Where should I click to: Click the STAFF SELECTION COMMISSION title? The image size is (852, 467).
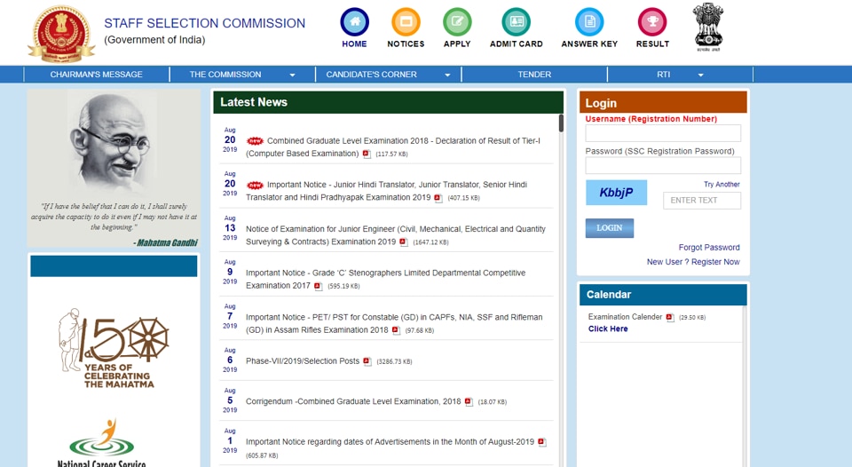coord(204,23)
